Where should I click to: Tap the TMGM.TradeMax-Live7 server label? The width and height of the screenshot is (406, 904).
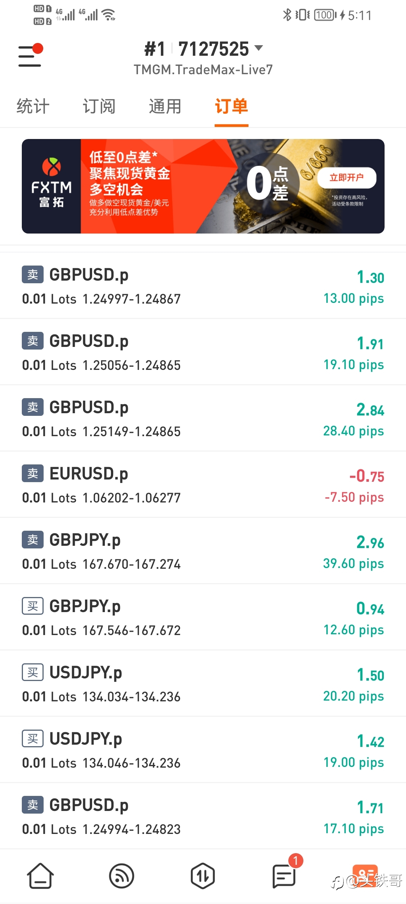tap(203, 70)
